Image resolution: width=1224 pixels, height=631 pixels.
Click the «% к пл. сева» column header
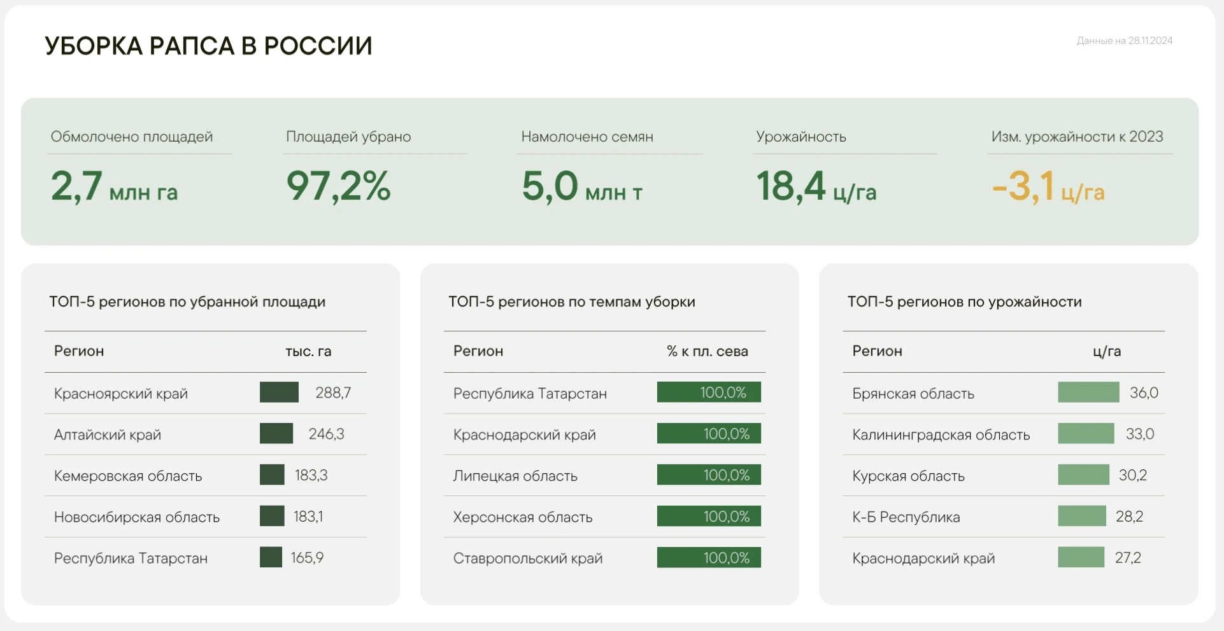click(707, 351)
